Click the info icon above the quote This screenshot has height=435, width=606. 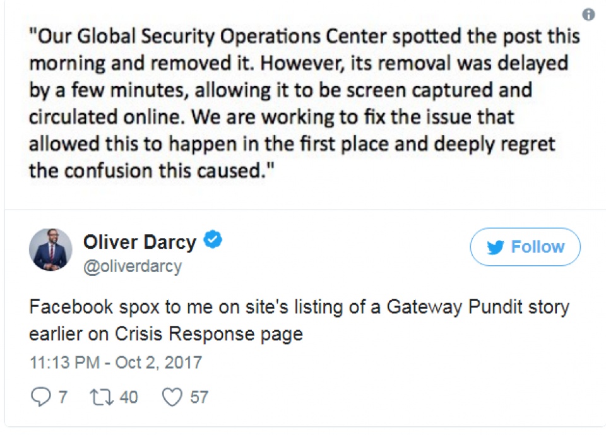[588, 15]
